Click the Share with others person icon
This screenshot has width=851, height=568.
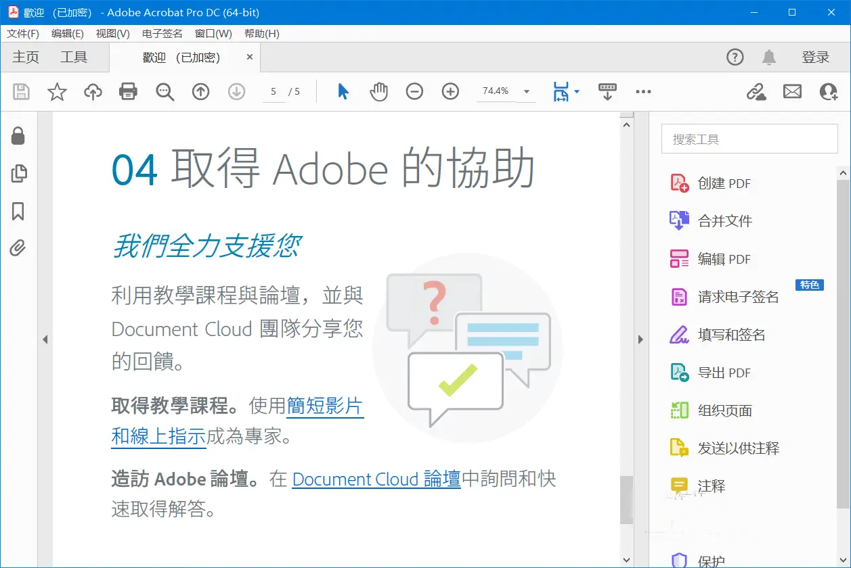(828, 91)
